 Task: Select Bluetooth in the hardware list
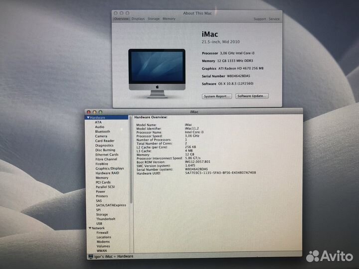pos(103,132)
